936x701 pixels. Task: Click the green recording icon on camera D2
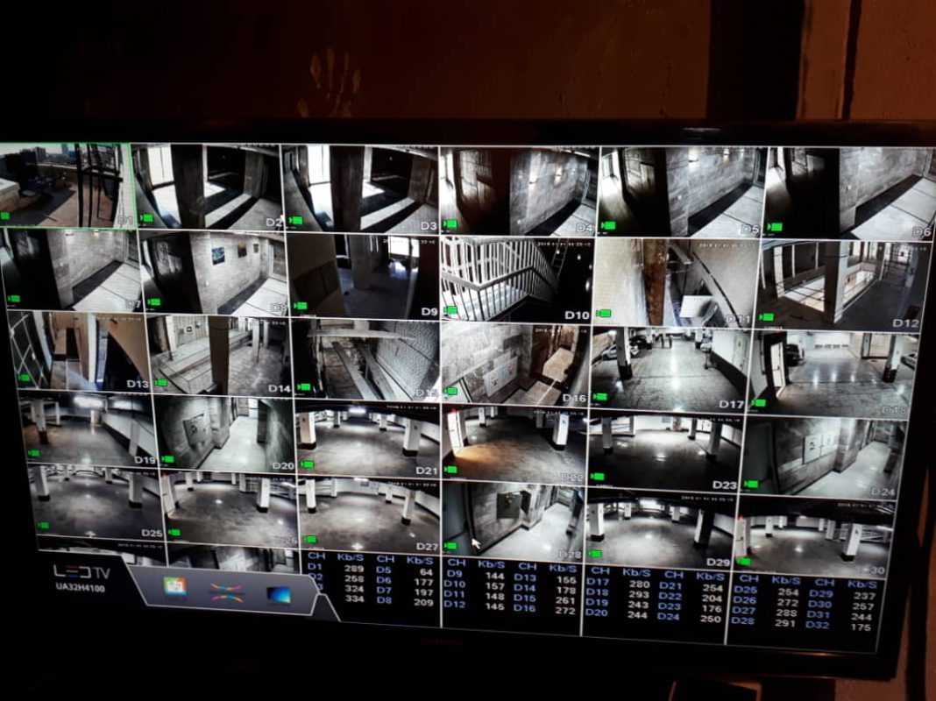pyautogui.click(x=146, y=218)
